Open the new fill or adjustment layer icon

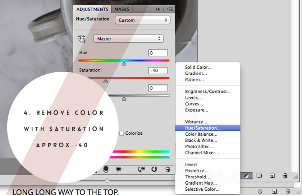[x=247, y=176]
